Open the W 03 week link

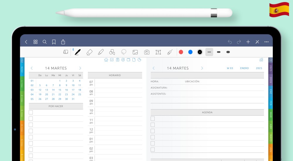tap(230, 68)
